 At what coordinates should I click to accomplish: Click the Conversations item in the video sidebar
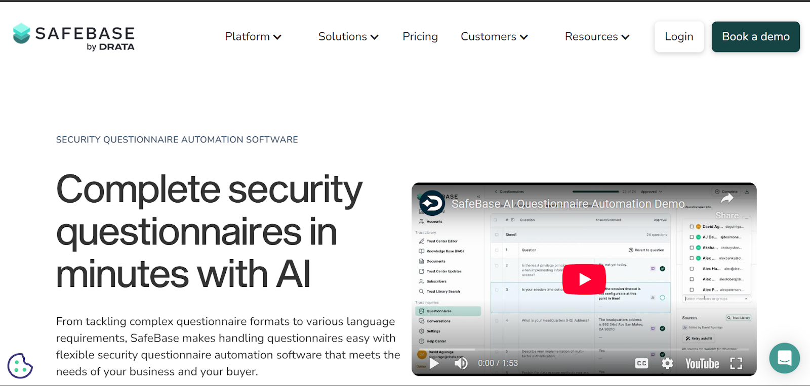point(434,321)
